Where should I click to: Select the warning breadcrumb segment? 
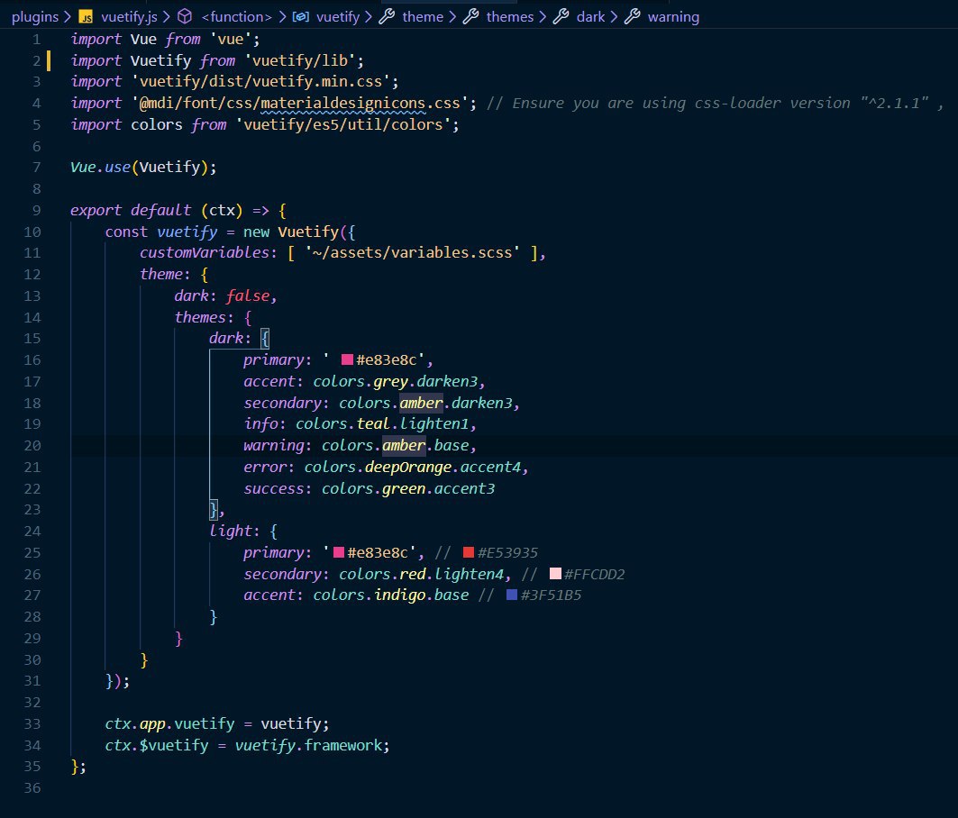point(673,17)
